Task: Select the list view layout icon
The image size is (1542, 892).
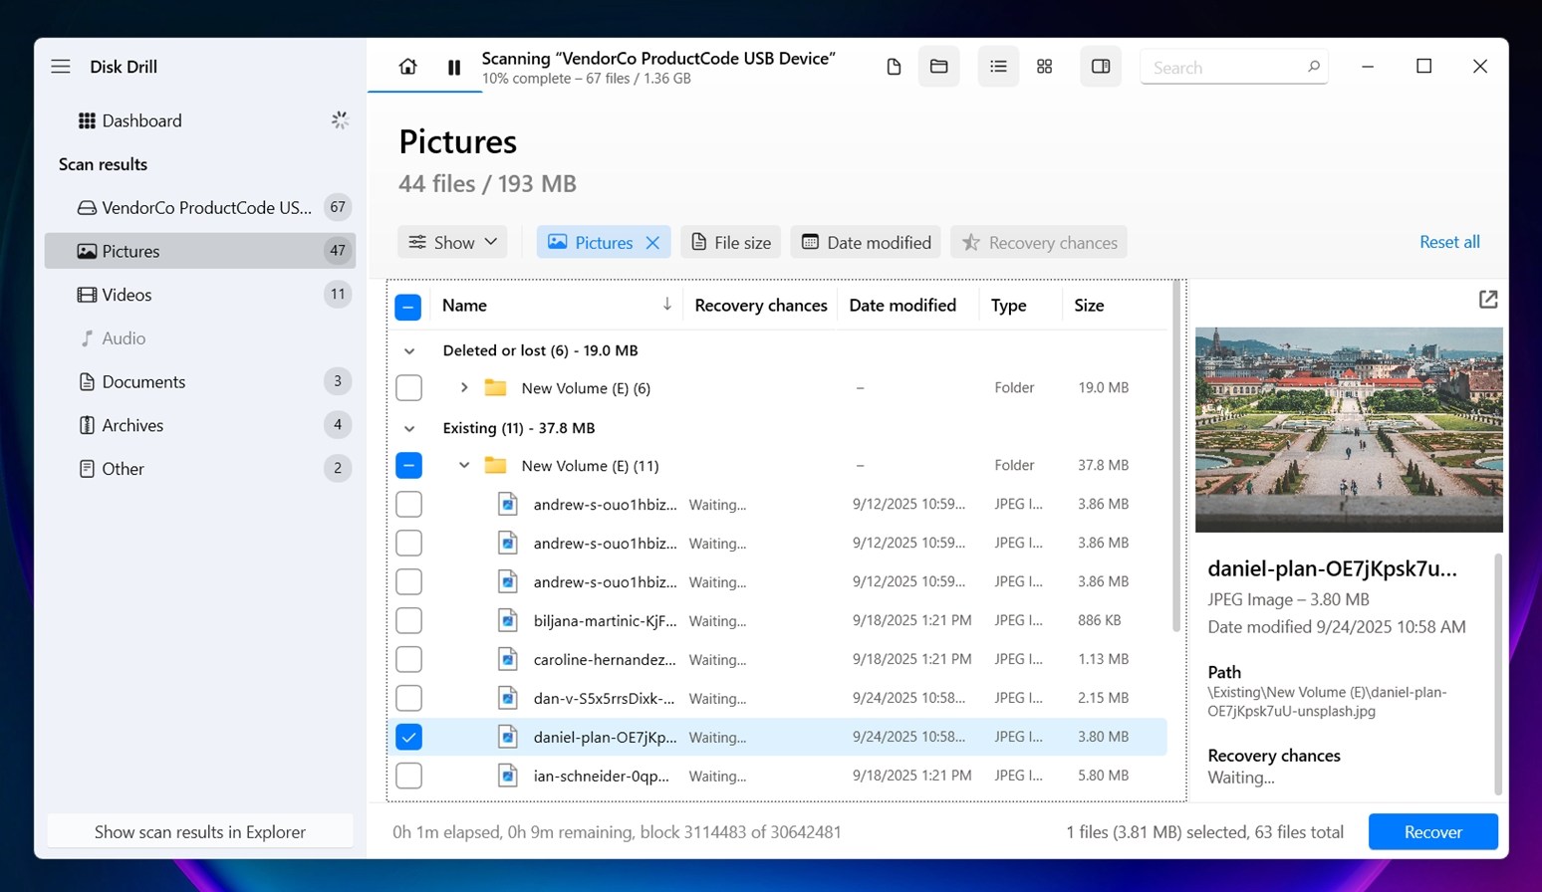Action: click(x=998, y=67)
